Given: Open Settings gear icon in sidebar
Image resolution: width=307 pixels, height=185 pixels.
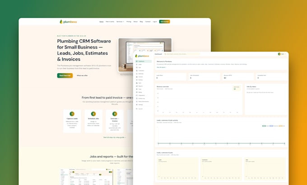Looking at the screenshot, I should tap(137, 105).
